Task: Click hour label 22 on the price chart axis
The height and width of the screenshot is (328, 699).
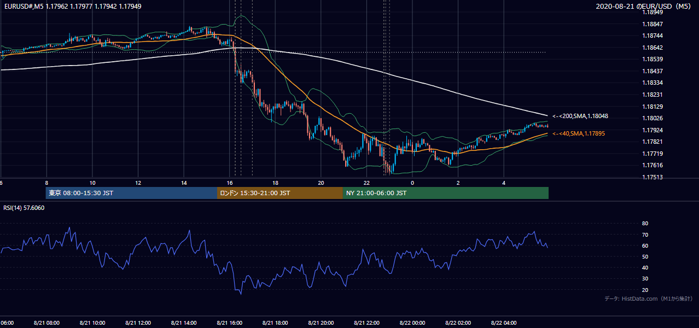Action: pyautogui.click(x=366, y=183)
